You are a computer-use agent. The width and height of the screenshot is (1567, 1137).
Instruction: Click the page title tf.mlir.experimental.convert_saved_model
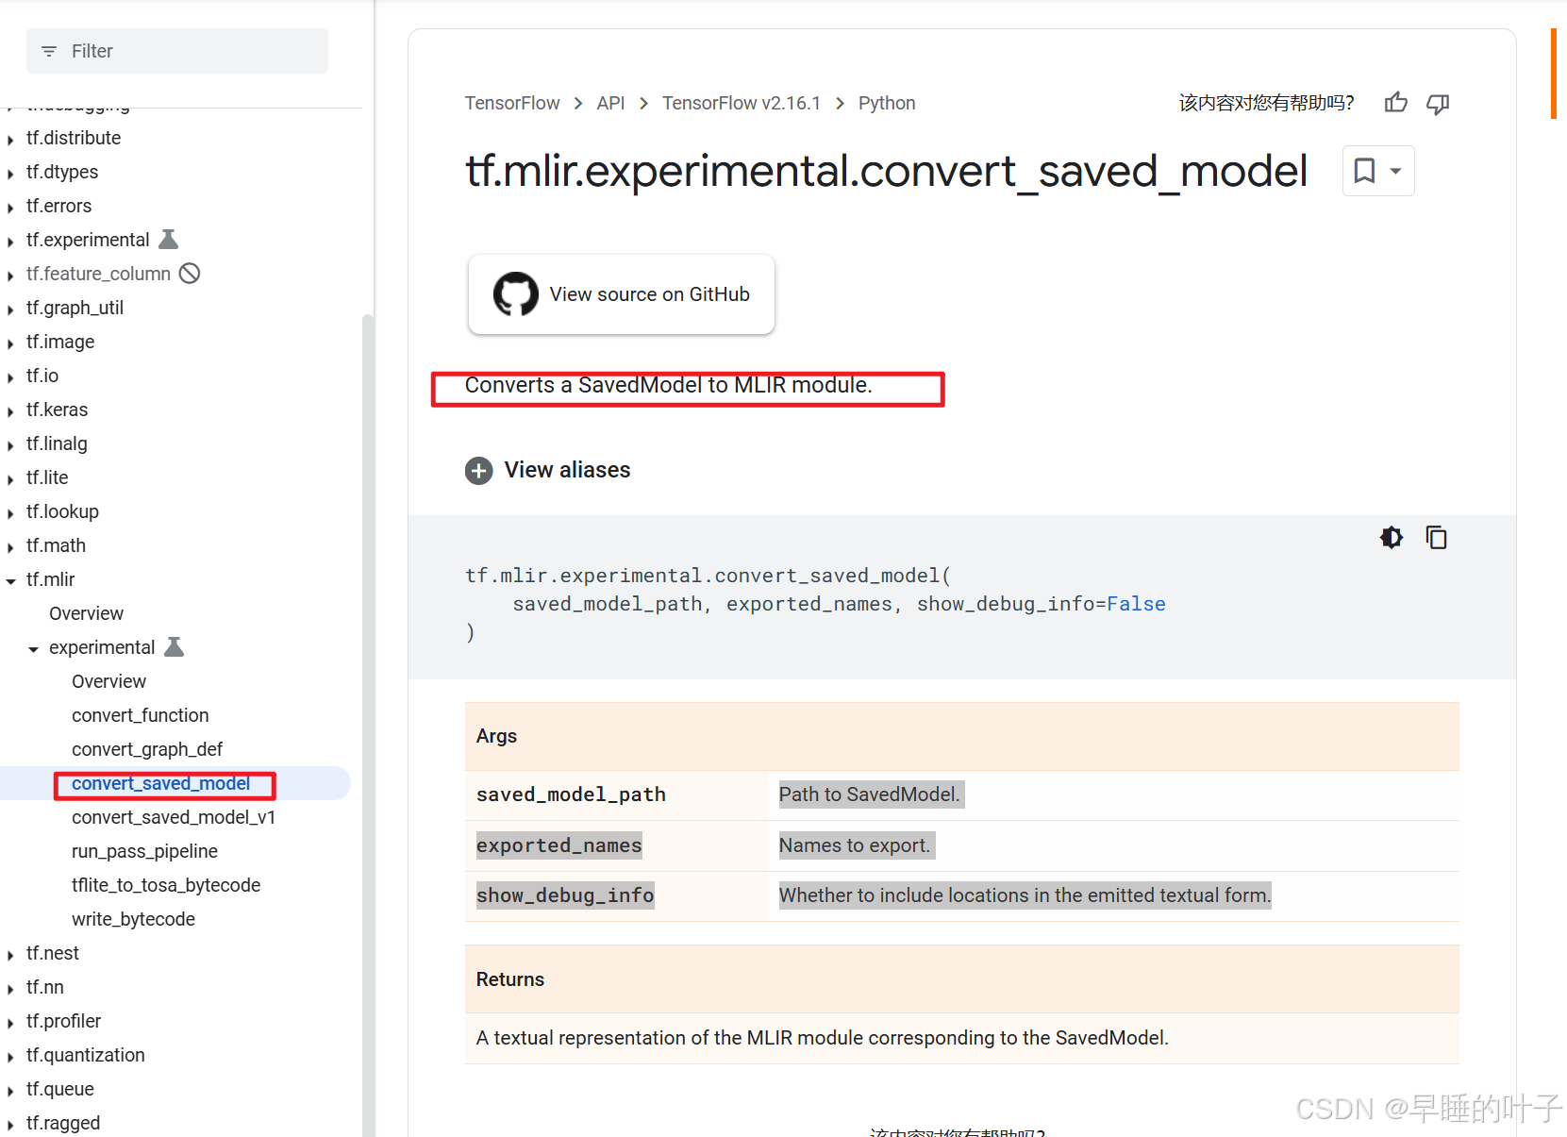pyautogui.click(x=886, y=171)
